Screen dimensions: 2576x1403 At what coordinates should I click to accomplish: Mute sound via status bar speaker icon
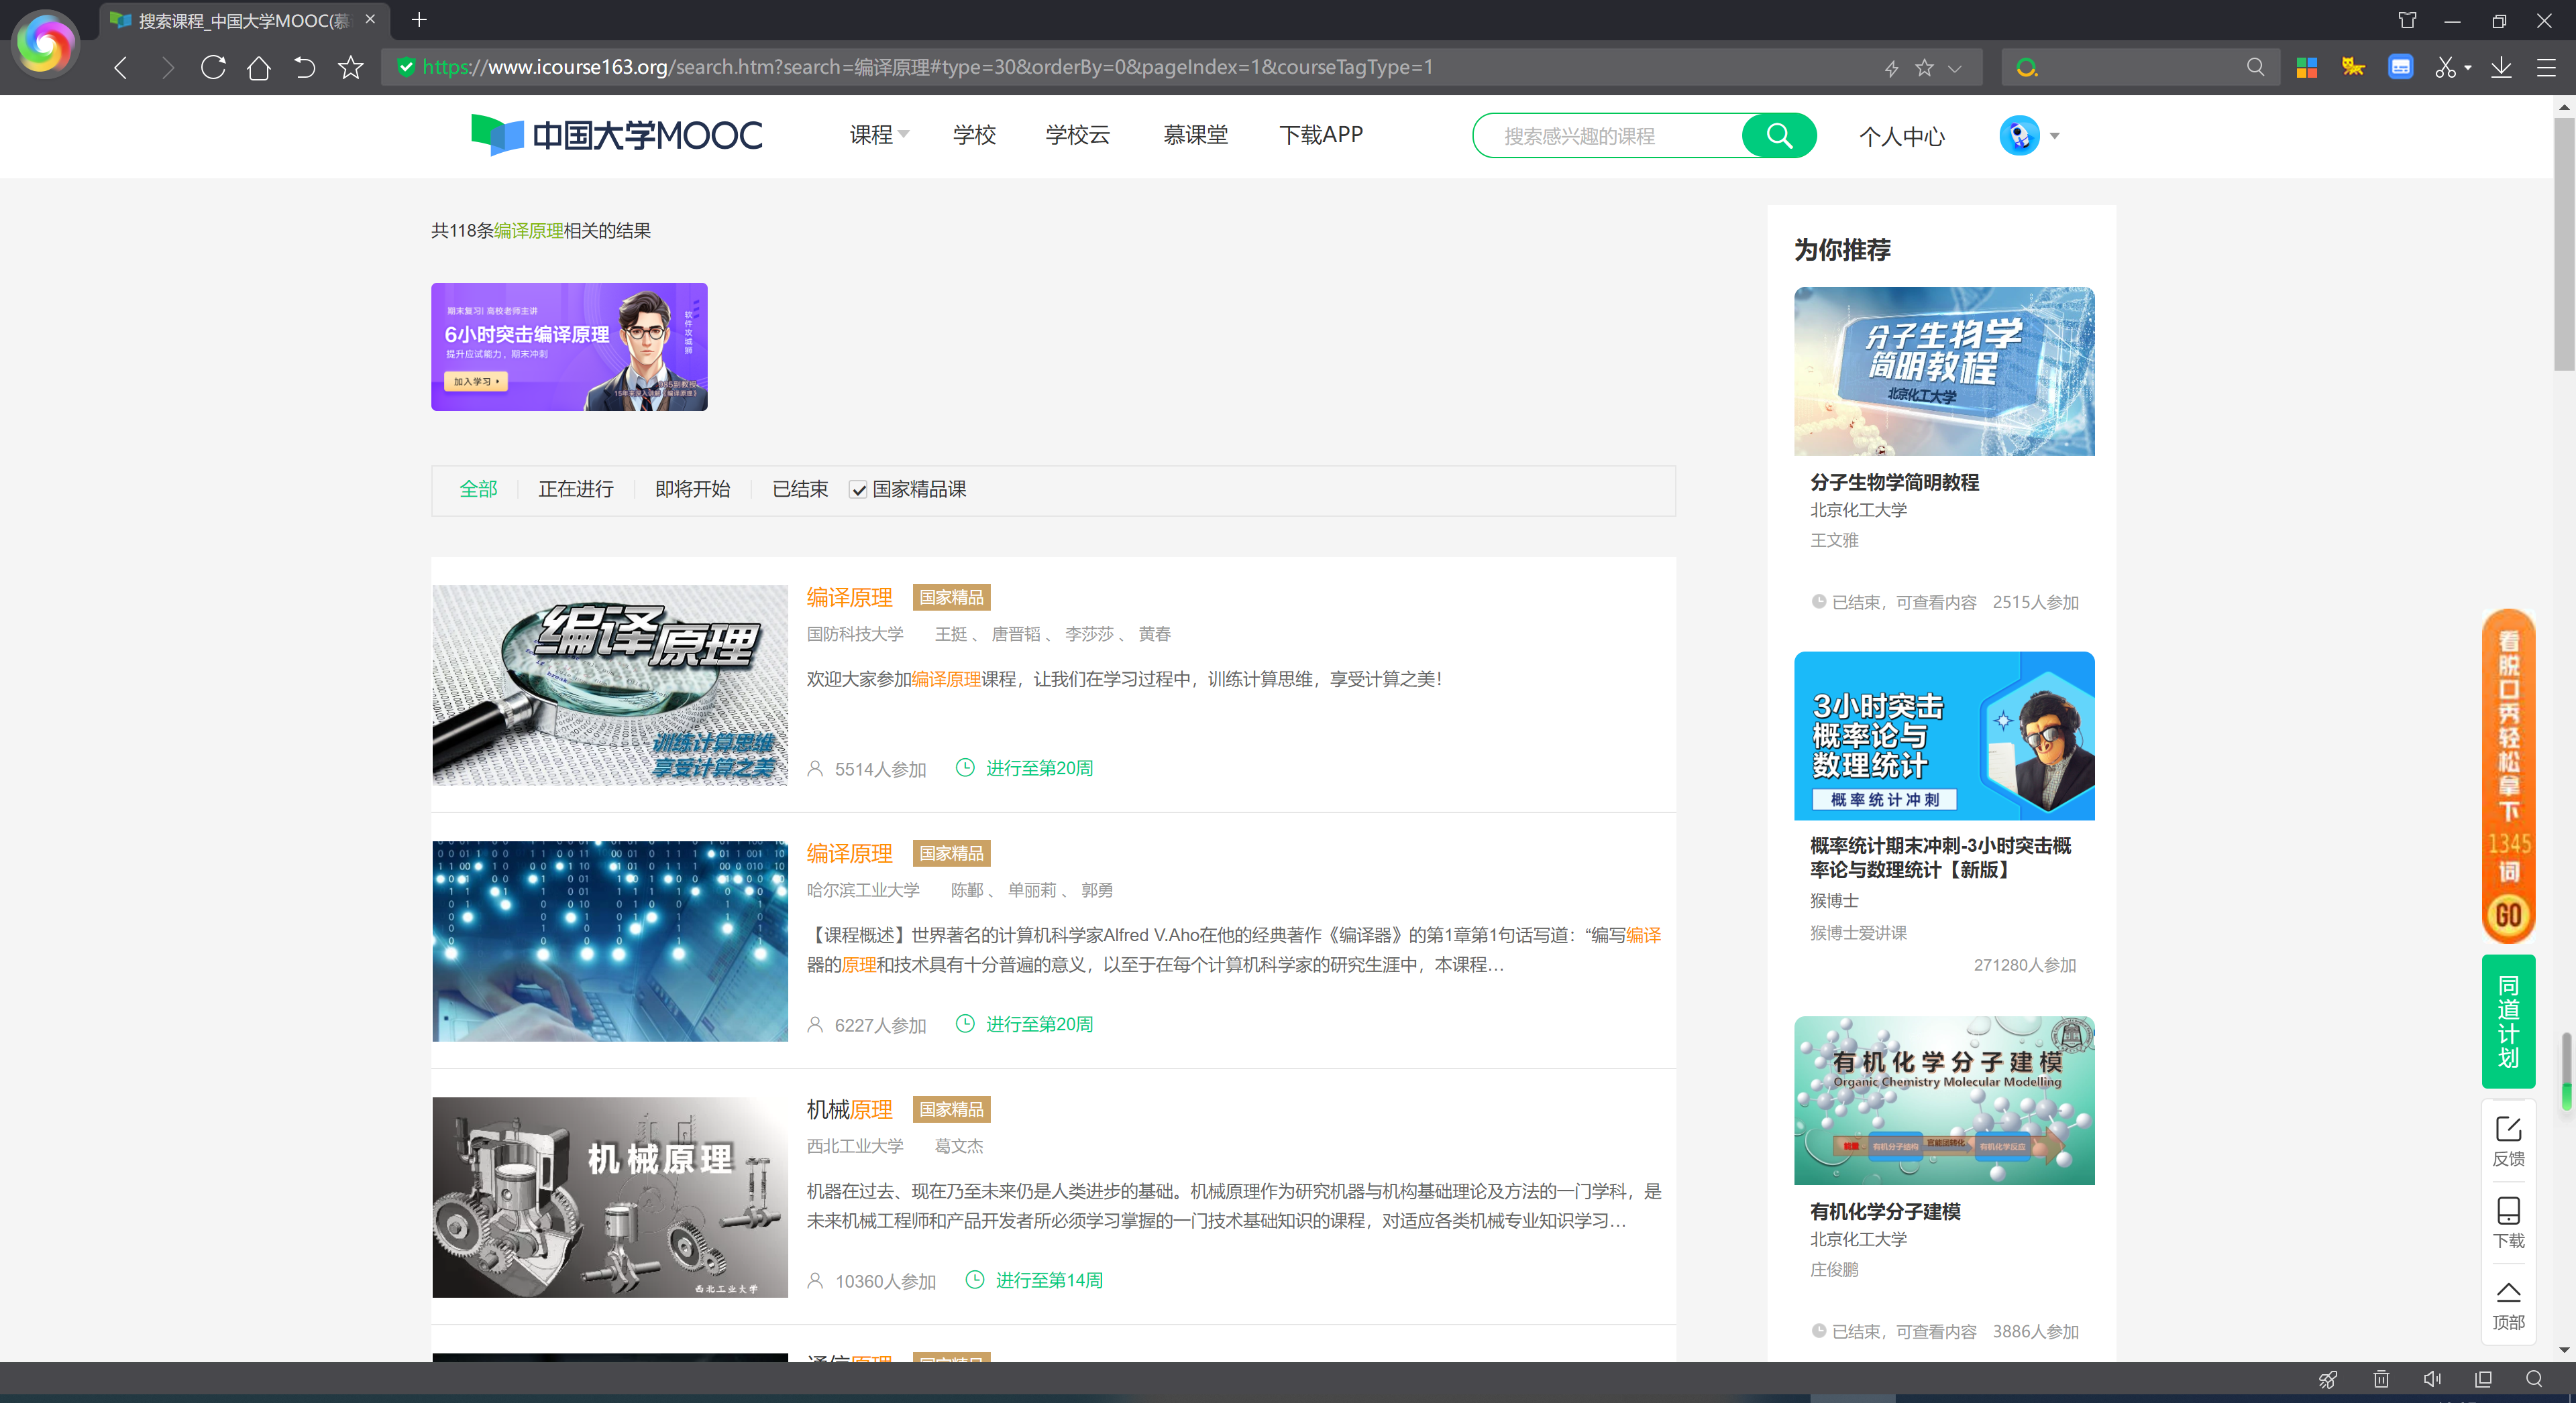[x=2432, y=1379]
